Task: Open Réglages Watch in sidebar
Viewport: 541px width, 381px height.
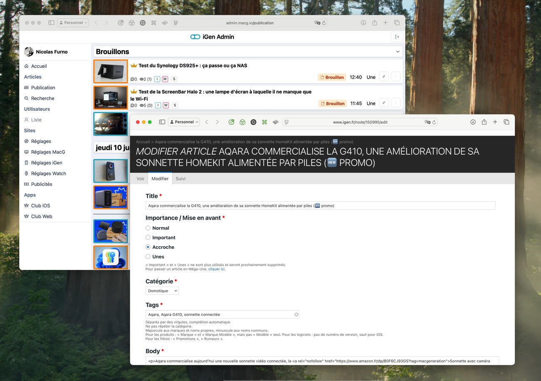Action: coord(48,174)
